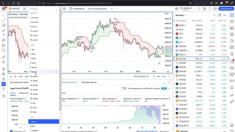The height and width of the screenshot is (132, 235).
Task: Open the ideas lightbulb icon on right sidebar
Action: (x=232, y=54)
